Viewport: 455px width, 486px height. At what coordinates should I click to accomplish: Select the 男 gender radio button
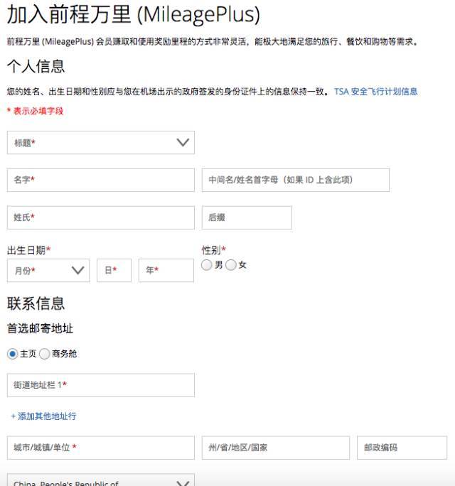[x=207, y=265]
